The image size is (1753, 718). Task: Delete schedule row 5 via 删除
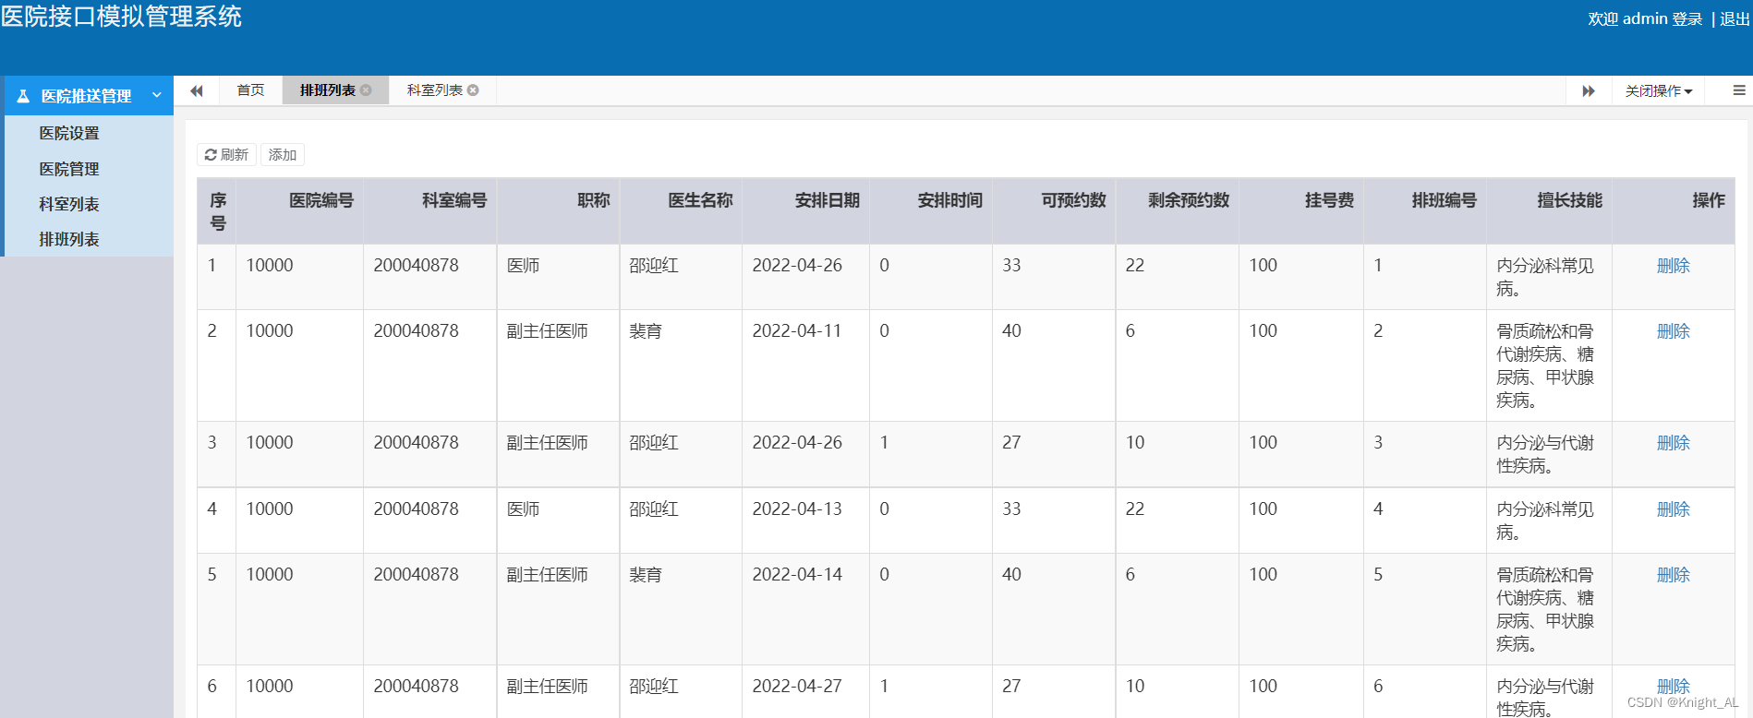(1674, 575)
